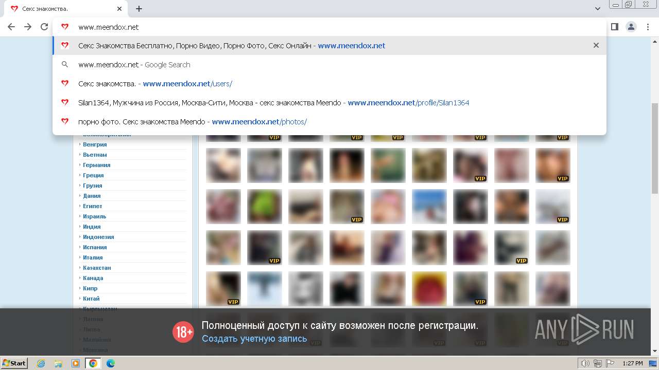Open the Испания country link
Image resolution: width=659 pixels, height=370 pixels.
[x=95, y=247]
